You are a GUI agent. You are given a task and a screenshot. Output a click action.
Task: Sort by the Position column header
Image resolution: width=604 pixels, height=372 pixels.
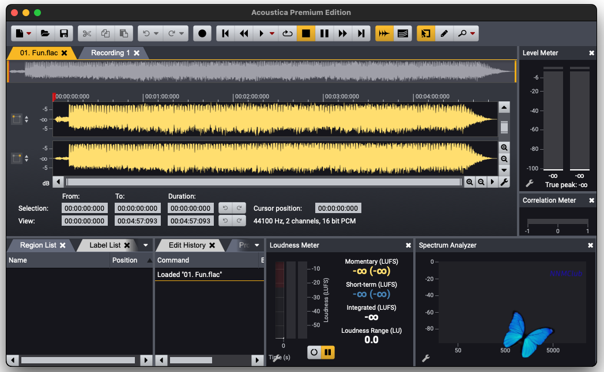pyautogui.click(x=131, y=260)
